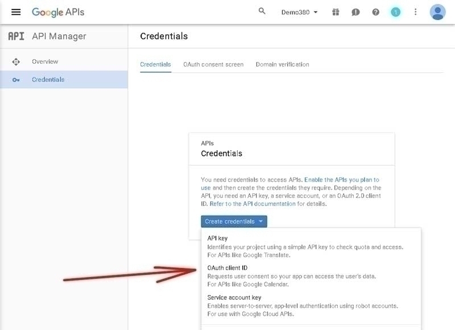The width and height of the screenshot is (455, 330).
Task: Open the help question-mark icon
Action: (x=376, y=12)
